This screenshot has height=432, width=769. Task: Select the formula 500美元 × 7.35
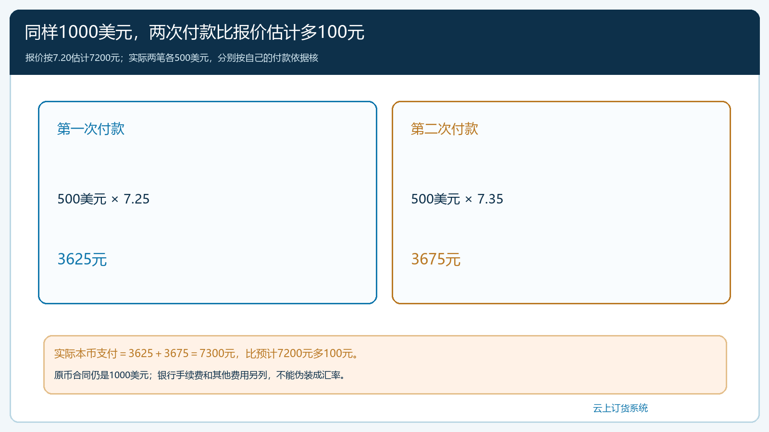(x=457, y=199)
